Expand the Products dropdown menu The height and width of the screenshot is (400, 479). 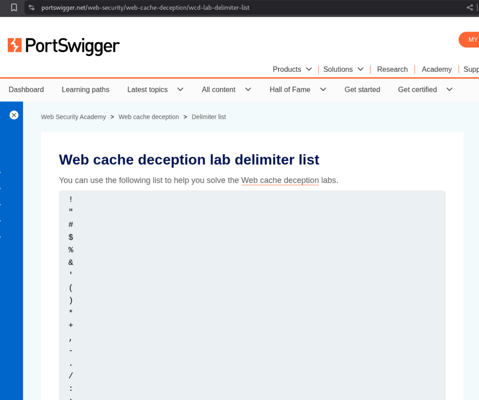click(292, 69)
